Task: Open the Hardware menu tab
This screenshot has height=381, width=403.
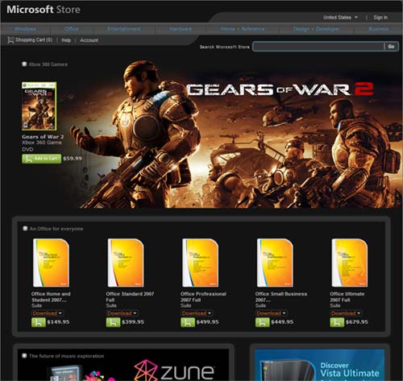Action: coord(181,29)
